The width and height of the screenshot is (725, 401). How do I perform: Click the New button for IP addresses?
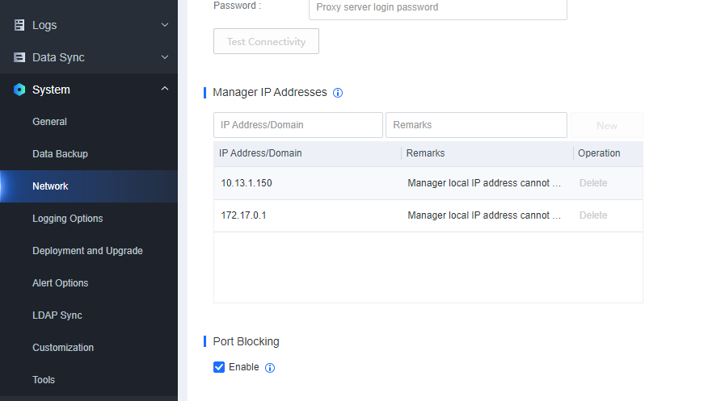click(606, 126)
